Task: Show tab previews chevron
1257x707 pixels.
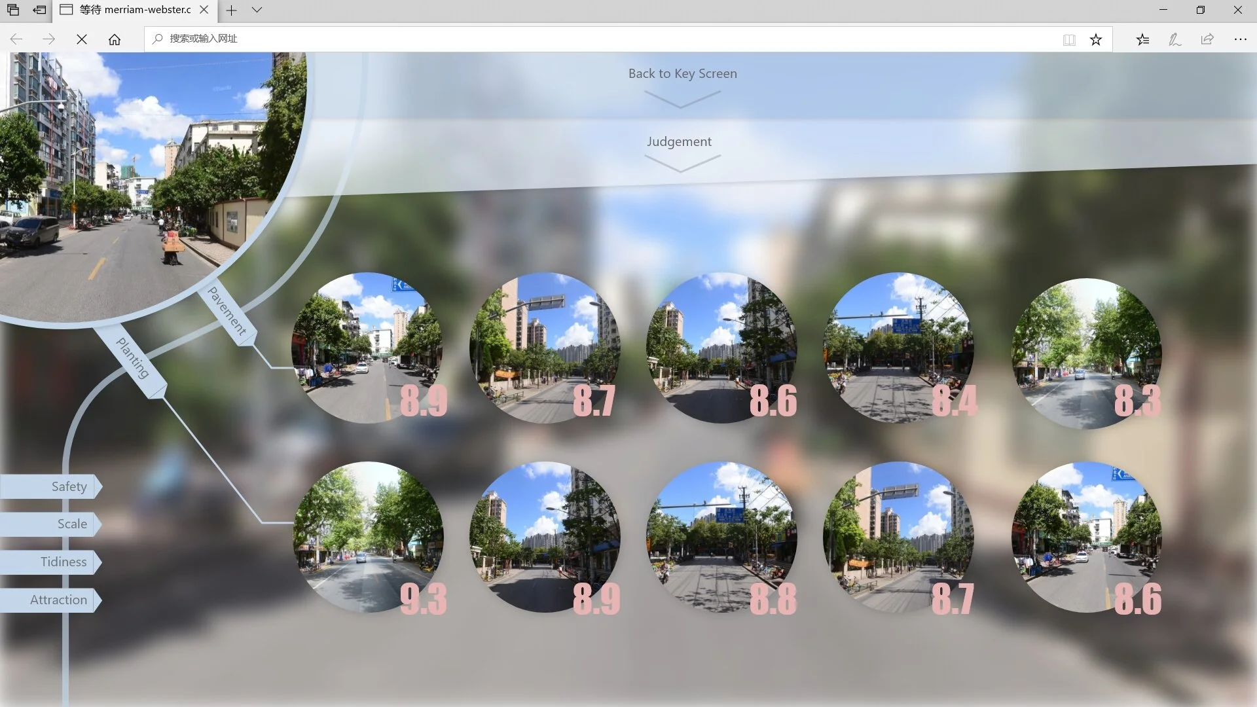Action: [x=257, y=10]
